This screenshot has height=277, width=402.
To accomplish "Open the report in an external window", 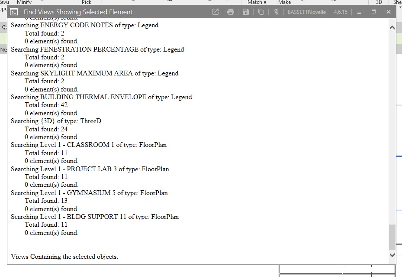I will pos(215,12).
